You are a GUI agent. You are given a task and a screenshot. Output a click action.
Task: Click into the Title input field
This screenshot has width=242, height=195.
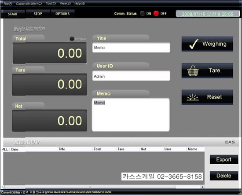131,48
